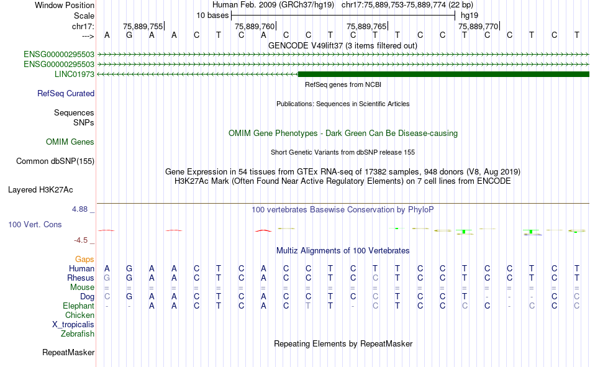590x367 pixels.
Task: Click the 75,889,755 position marker
Action: (x=143, y=26)
